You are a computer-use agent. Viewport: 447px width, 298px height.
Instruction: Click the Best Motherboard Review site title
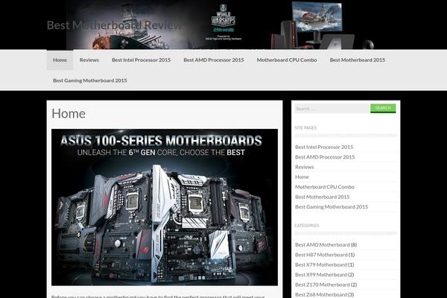114,25
